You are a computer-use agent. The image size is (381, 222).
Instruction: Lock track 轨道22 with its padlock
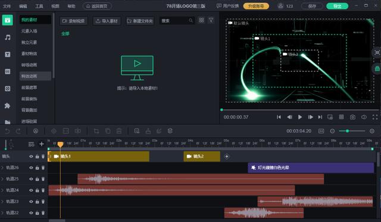tap(37, 212)
